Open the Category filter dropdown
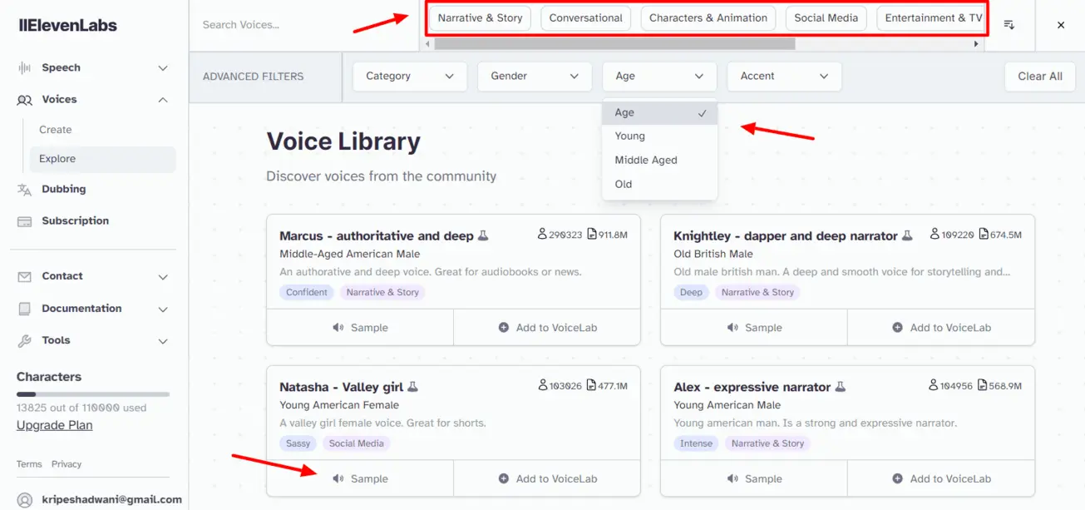 click(x=409, y=76)
